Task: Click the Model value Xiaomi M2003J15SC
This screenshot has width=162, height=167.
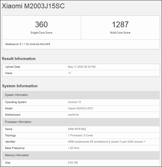Action: point(80,108)
